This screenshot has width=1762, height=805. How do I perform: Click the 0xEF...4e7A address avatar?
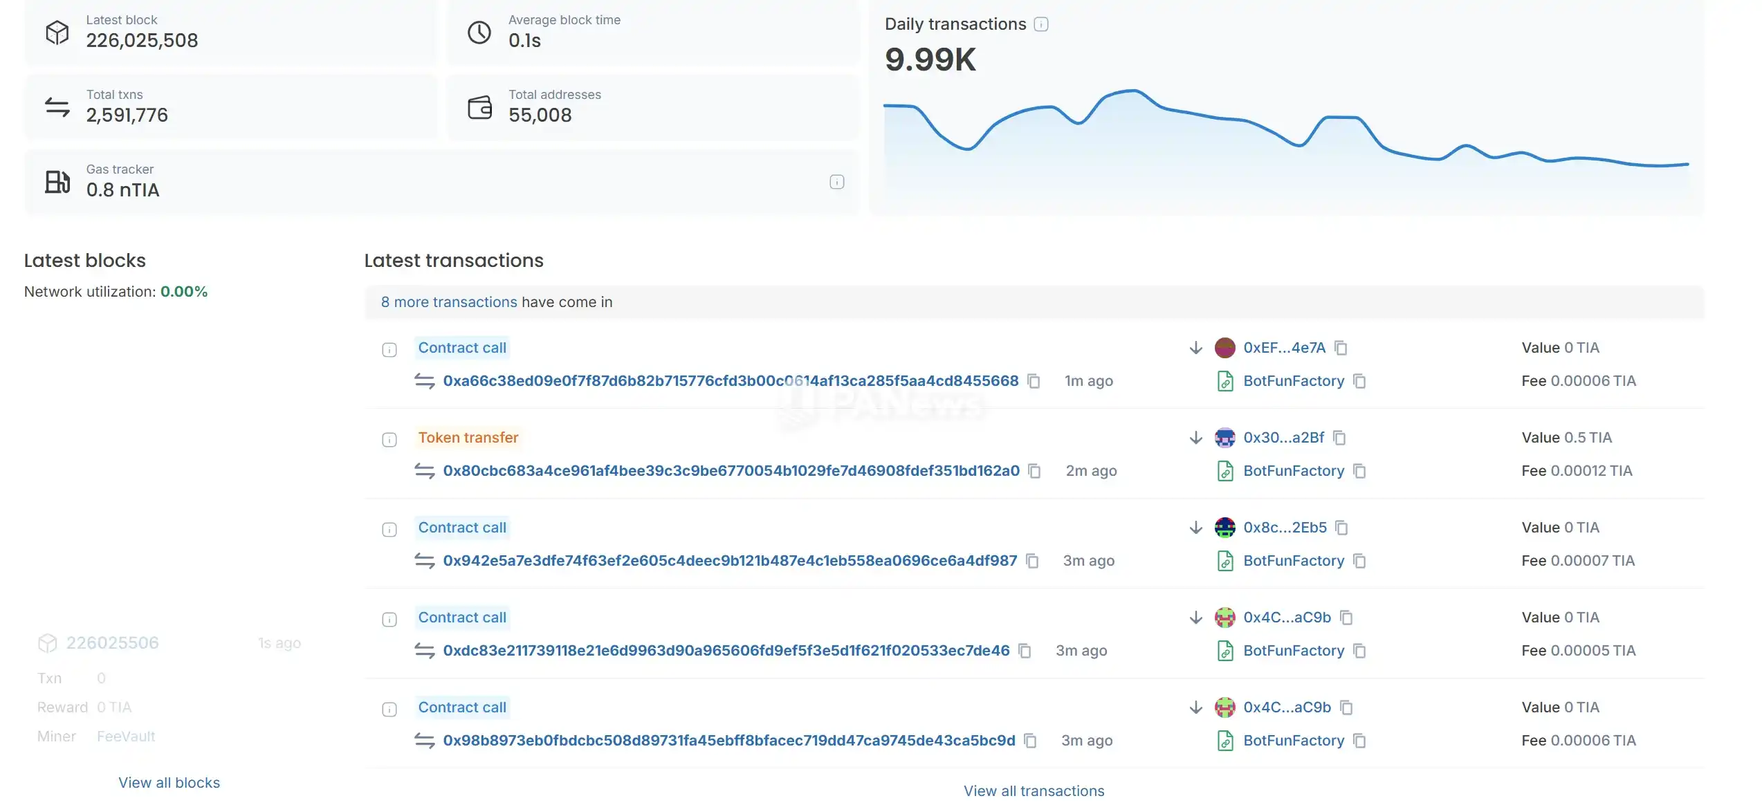click(1224, 348)
